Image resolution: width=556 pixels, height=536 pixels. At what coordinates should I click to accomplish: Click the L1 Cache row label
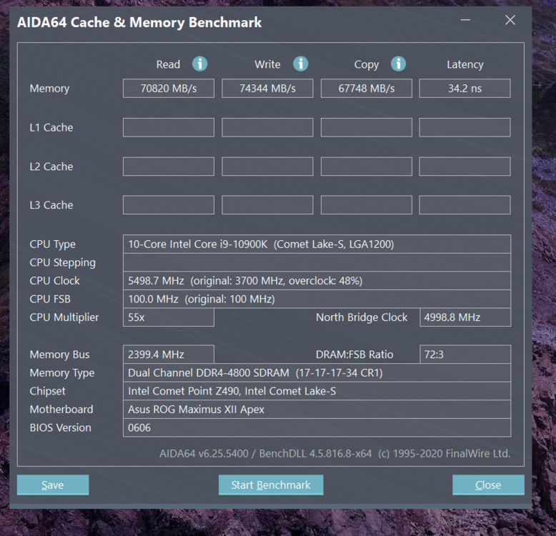pyautogui.click(x=51, y=127)
